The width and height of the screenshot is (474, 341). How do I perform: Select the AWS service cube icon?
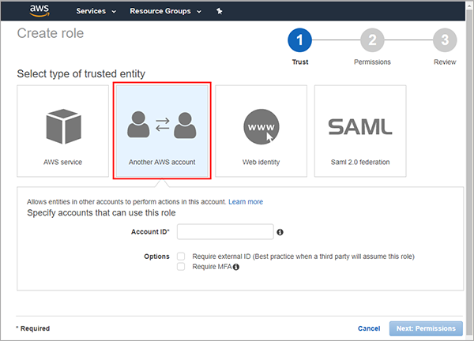click(63, 126)
